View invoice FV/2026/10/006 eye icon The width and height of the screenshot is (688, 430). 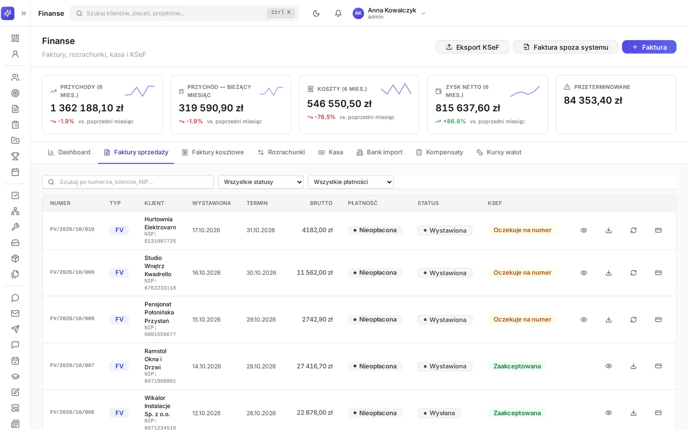coord(608,413)
